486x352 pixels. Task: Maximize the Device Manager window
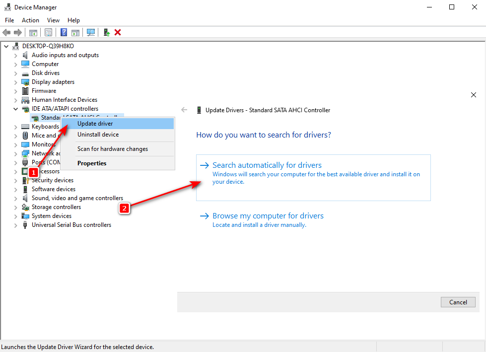[x=452, y=7]
